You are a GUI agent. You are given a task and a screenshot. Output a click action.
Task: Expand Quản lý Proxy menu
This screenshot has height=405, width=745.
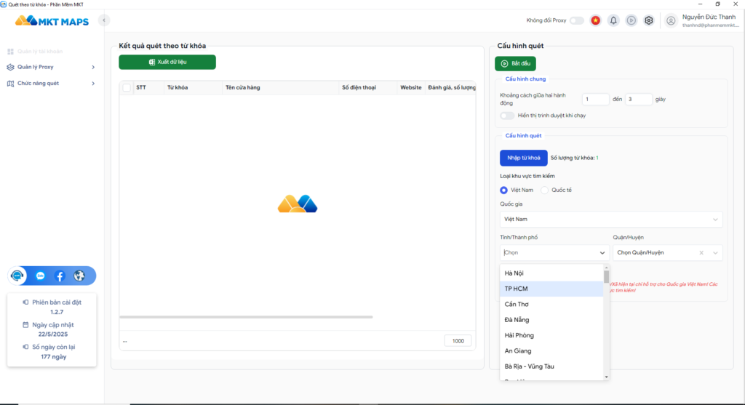[x=51, y=67]
